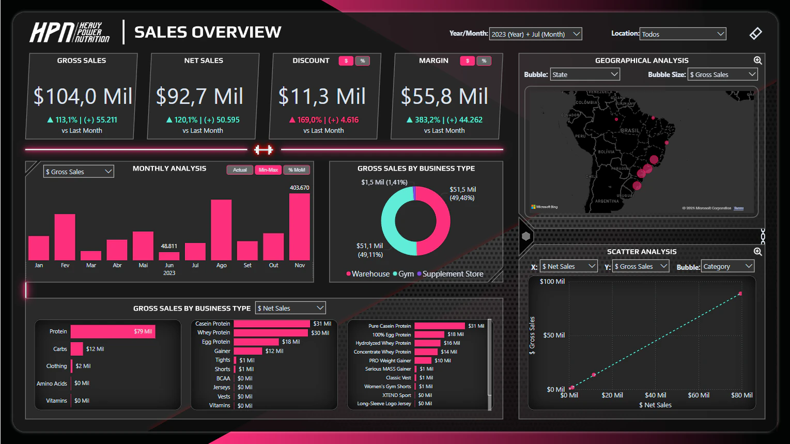
Task: Click the Nov bar in Monthly Analysis
Action: [300, 227]
